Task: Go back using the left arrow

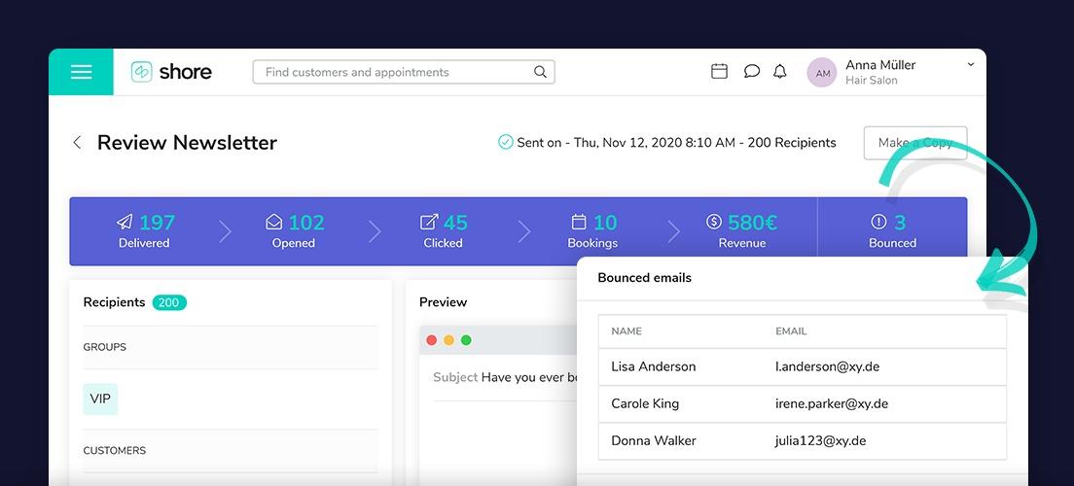Action: (x=77, y=143)
